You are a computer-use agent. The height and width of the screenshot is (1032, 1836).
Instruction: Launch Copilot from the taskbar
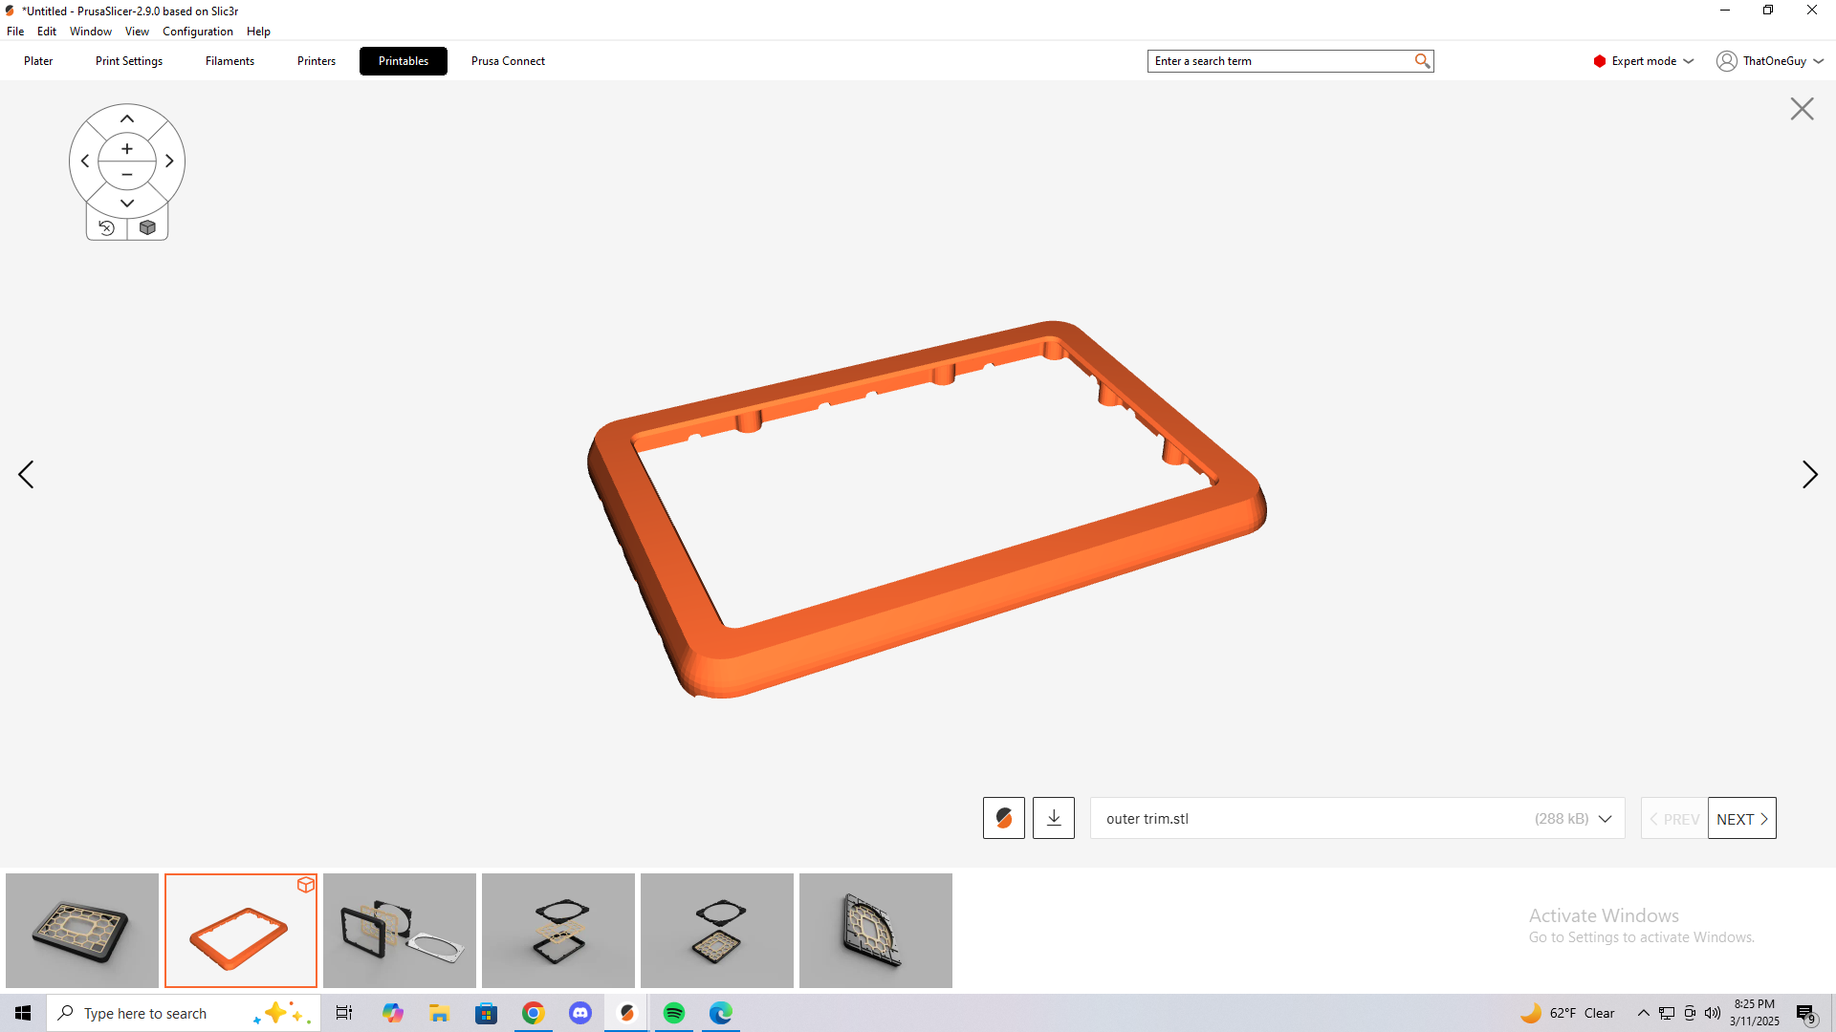[x=392, y=1013]
